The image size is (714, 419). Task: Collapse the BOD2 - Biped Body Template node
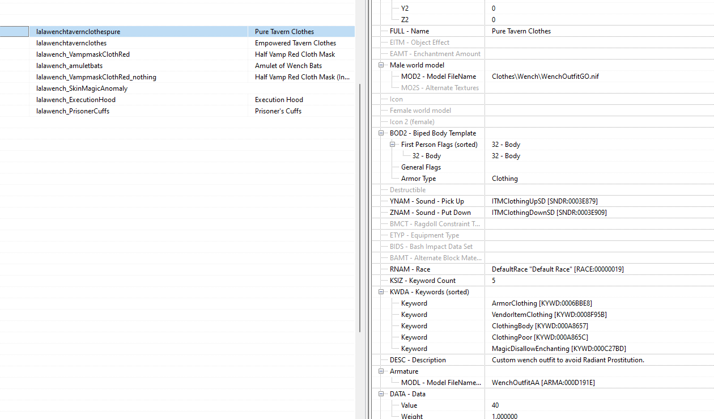(382, 133)
